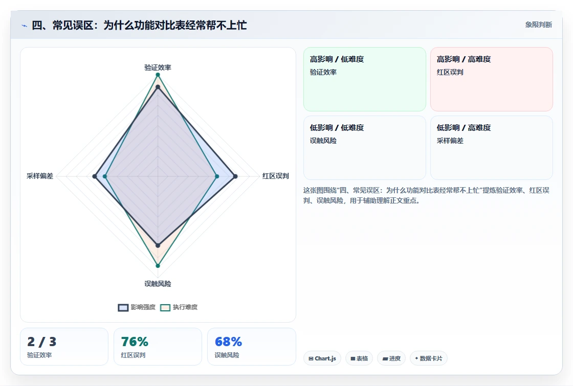Click the dark 影响强度 point on 采样偏差 axis
Viewport: 573px width, 386px height.
click(x=95, y=176)
